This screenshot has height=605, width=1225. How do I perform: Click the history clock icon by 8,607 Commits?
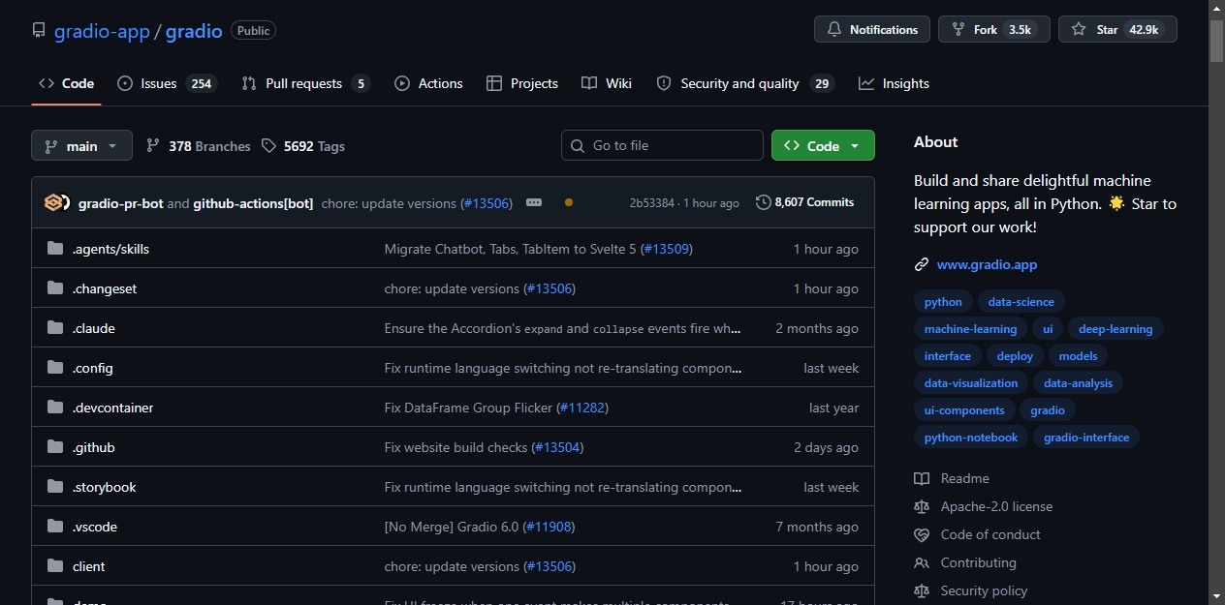pyautogui.click(x=764, y=202)
